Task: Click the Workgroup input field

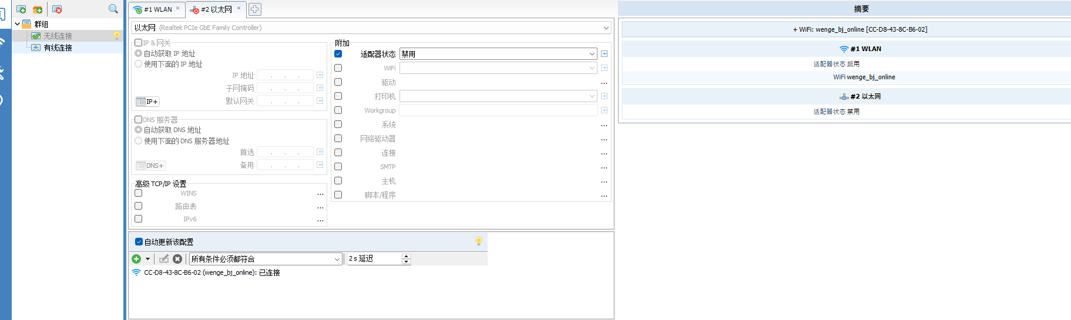Action: [x=499, y=110]
